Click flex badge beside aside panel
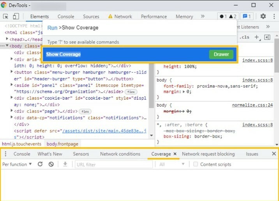Image resolution: width=279 pixels, height=201 pixels. (131, 92)
